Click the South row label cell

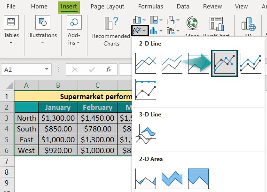[26, 129]
